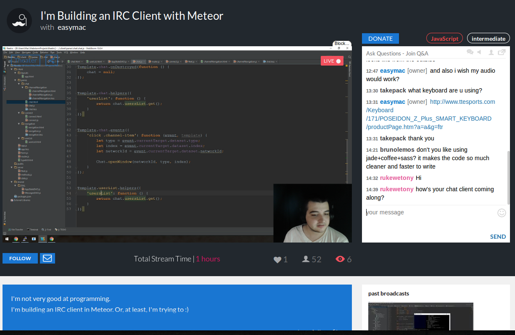Open File Transfer tool window
This screenshot has width=515, height=335.
[16, 229]
